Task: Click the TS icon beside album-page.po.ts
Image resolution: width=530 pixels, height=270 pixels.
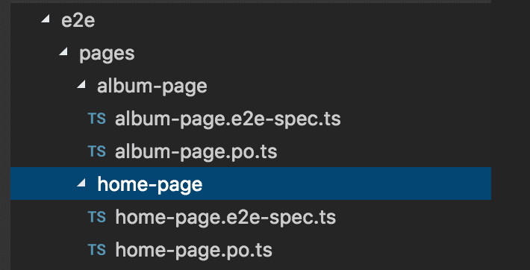Action: tap(97, 151)
